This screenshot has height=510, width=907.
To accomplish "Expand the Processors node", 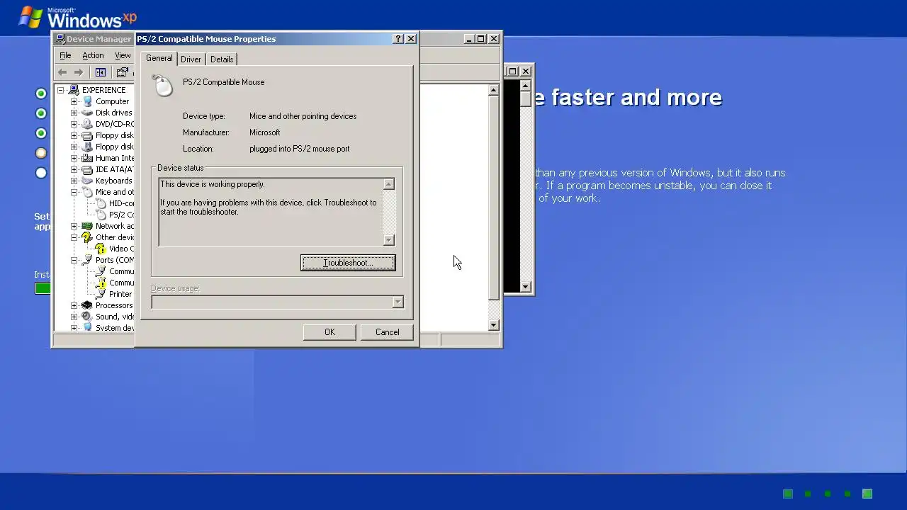I will point(74,305).
